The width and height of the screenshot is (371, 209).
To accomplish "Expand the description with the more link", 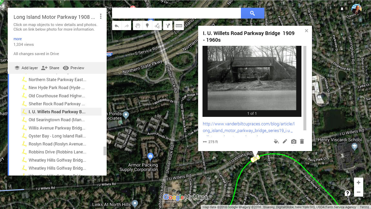I will click(18, 39).
